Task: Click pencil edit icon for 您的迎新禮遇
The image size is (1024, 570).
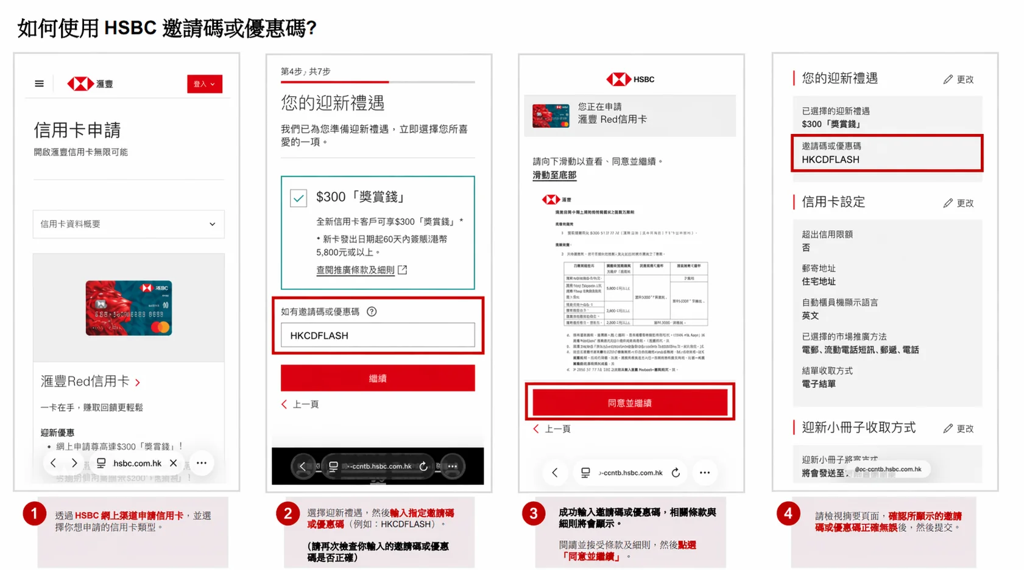Action: coord(948,80)
